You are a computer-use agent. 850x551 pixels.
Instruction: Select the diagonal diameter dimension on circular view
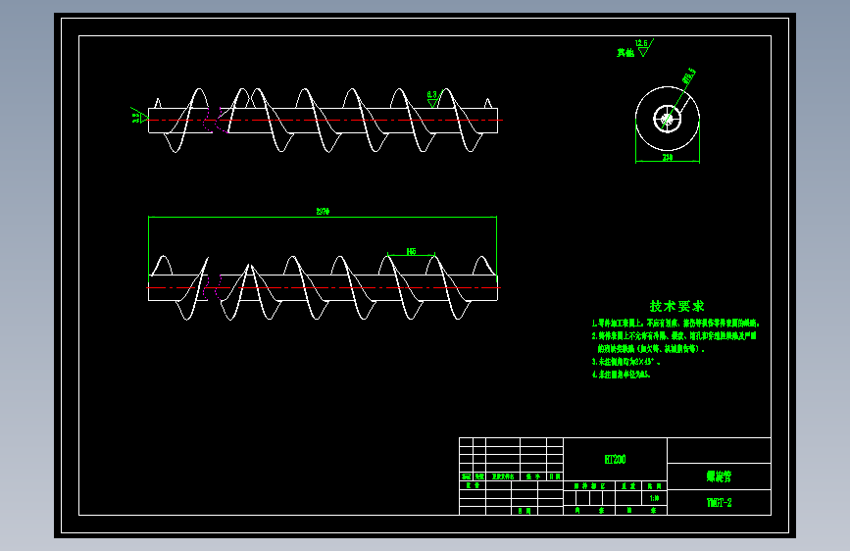point(688,75)
